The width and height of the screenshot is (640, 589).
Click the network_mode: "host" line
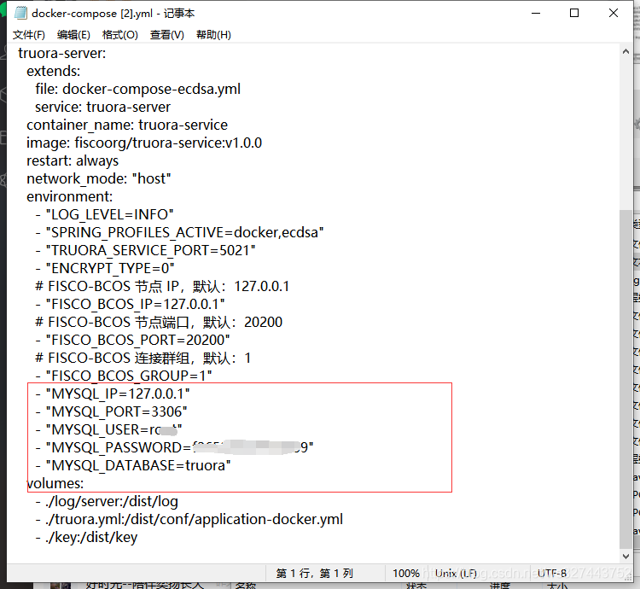click(99, 178)
